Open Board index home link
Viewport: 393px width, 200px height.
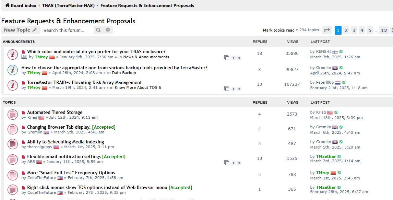tap(21, 5)
